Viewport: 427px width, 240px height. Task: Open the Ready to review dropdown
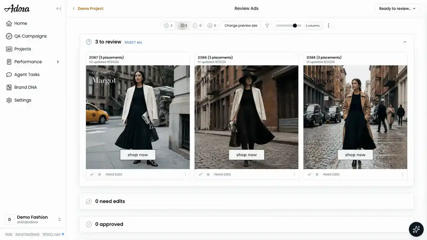click(397, 9)
